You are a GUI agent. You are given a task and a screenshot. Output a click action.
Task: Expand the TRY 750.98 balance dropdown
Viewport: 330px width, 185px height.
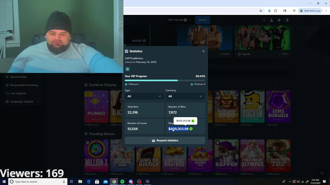point(179,20)
